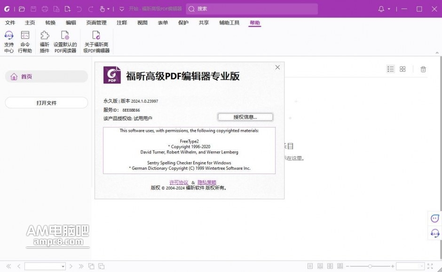Click the fullscreen icon in status bar
The image size is (442, 272).
[x=430, y=266]
